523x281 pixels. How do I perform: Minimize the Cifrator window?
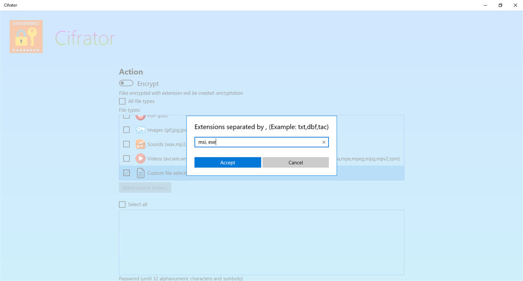(485, 5)
